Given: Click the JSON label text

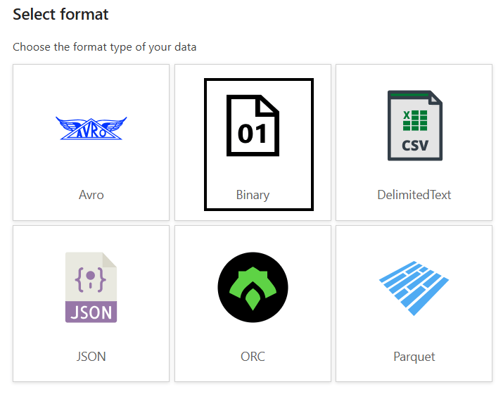Looking at the screenshot, I should 91,357.
